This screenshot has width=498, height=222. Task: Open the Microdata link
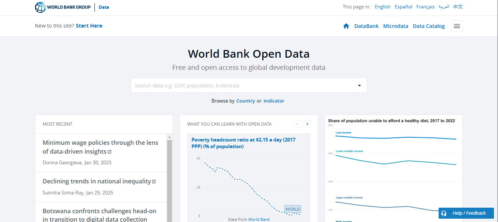[396, 26]
